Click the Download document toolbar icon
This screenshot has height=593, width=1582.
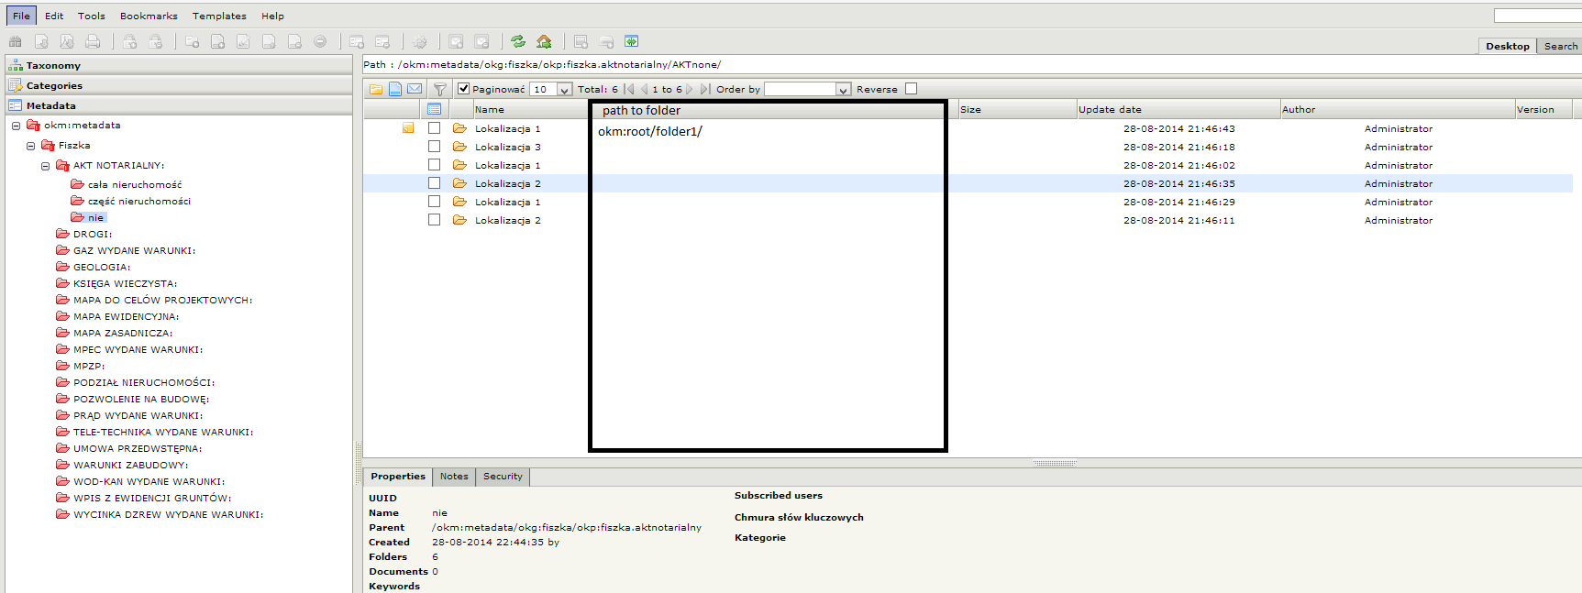[x=41, y=41]
